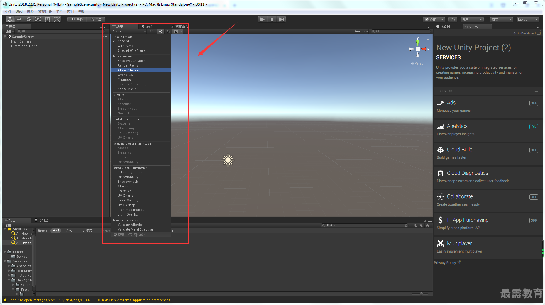Open the 图层 layers dropdown

pos(501,19)
